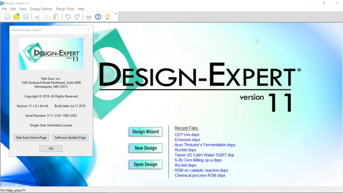Click the Redo arrow icon
Screen dimensions: 343x193
tap(77, 17)
